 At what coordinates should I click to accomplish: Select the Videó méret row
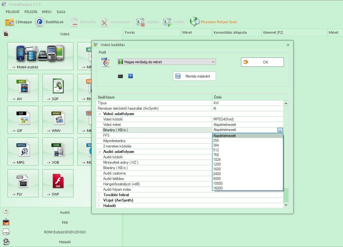point(190,125)
